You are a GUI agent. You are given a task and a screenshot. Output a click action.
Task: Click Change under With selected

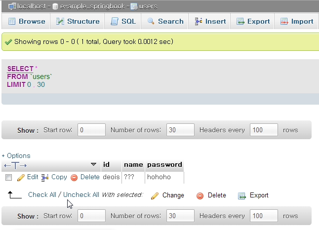[x=173, y=195]
